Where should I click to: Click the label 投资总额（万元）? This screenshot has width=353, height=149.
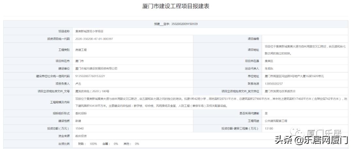(58, 129)
